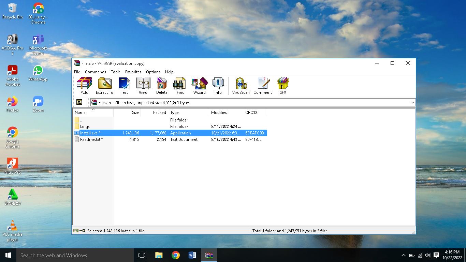
Task: Launch the Wizard tool
Action: [x=199, y=86]
